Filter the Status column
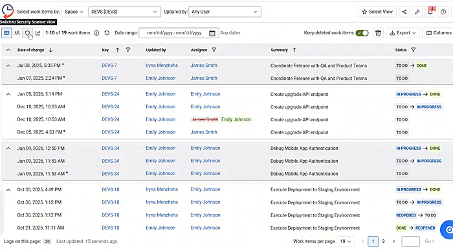This screenshot has width=453, height=249. coord(414,50)
